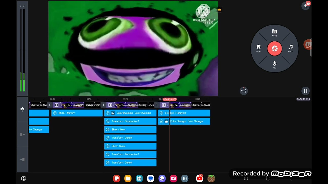Image resolution: width=328 pixels, height=184 pixels.
Task: Open the taskbar screen icon at the far left
Action: (24, 178)
